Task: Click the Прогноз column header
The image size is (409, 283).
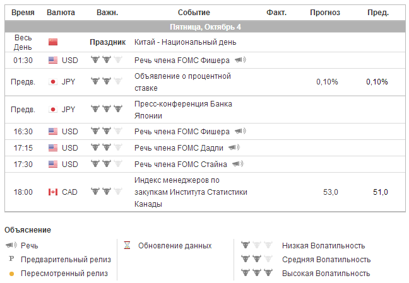Action: [325, 13]
